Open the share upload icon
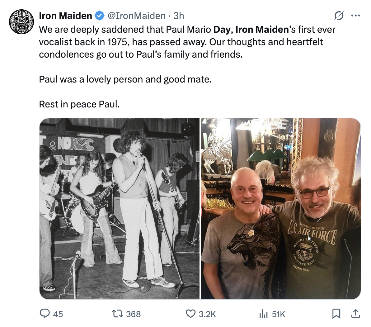Viewport: 371px width, 327px height. pos(355,314)
